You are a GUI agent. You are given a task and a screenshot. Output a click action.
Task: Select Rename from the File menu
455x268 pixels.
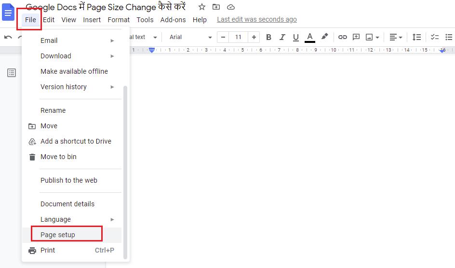(73, 110)
